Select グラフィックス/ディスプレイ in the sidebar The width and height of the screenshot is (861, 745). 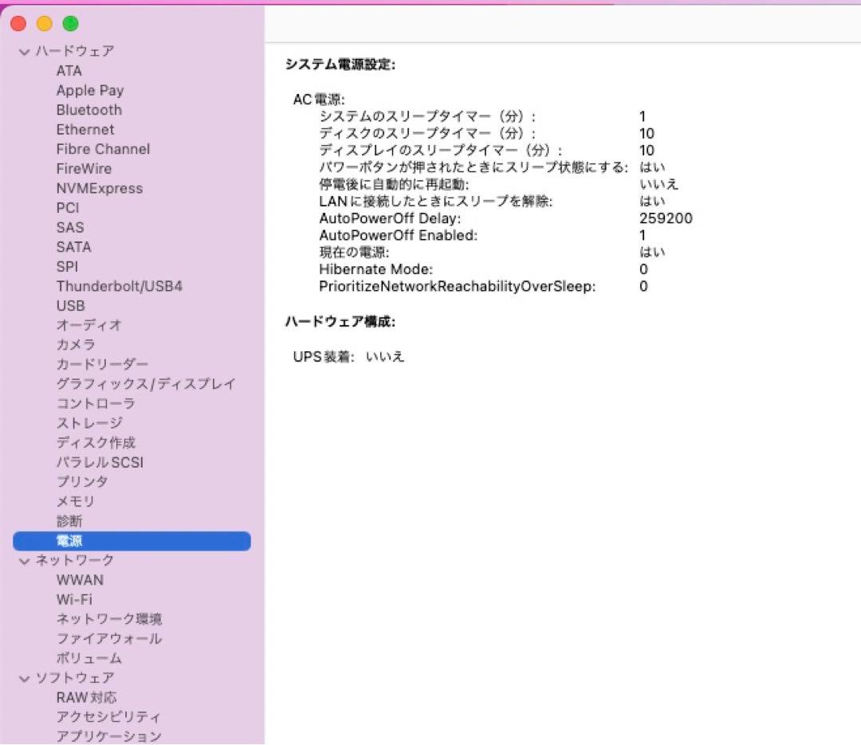click(x=145, y=383)
